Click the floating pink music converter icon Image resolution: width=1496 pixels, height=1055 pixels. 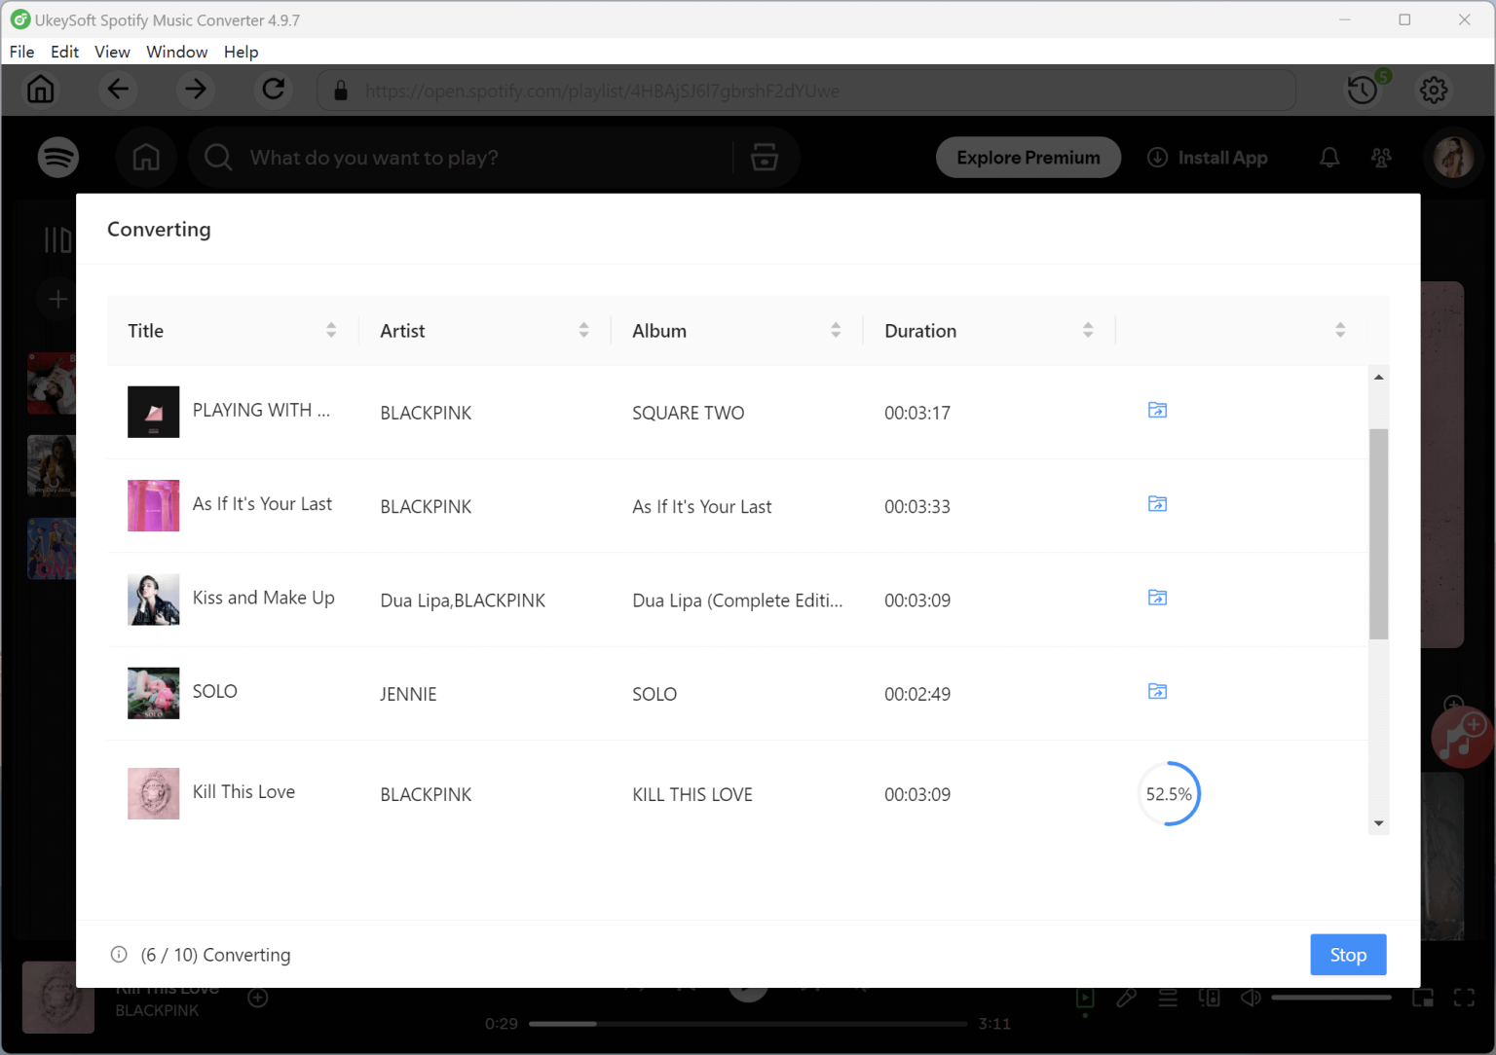tap(1462, 737)
